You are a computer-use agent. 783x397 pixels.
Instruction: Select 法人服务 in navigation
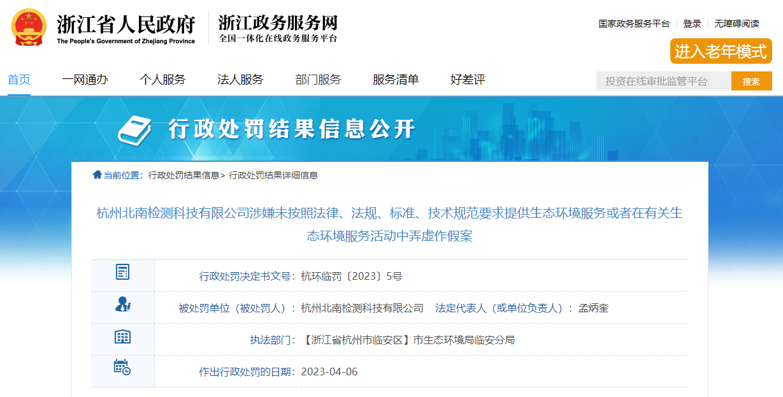coord(240,80)
